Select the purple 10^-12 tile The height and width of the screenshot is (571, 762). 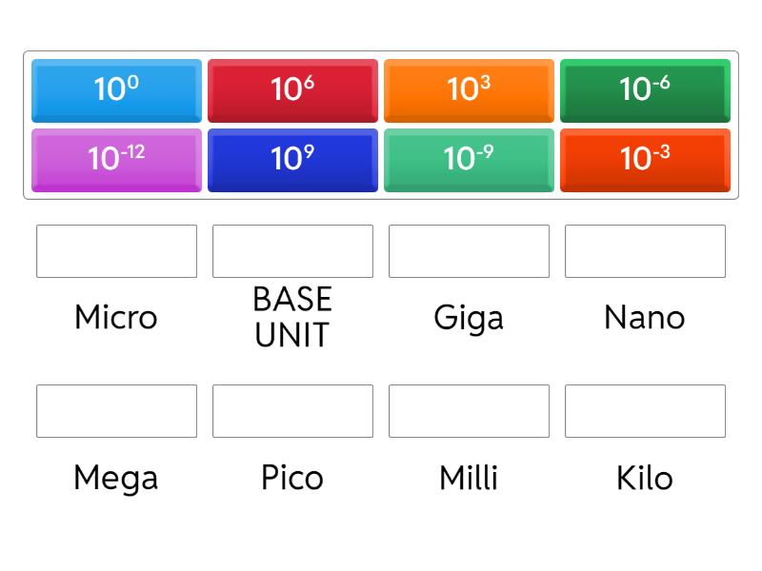click(x=116, y=159)
